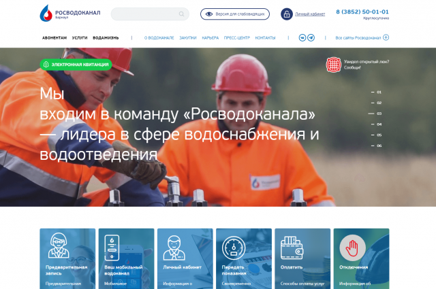Click the search magnifier icon
The width and height of the screenshot is (436, 289).
coord(182,14)
